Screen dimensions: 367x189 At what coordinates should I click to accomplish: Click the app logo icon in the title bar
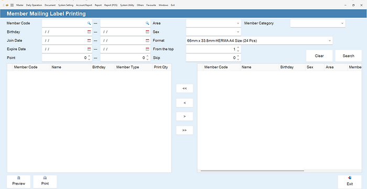(x=7, y=5)
